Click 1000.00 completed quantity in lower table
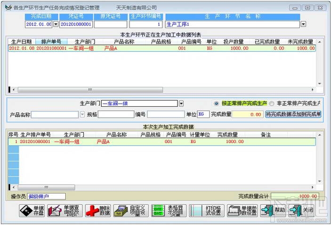The height and width of the screenshot is (225, 331). pyautogui.click(x=235, y=142)
